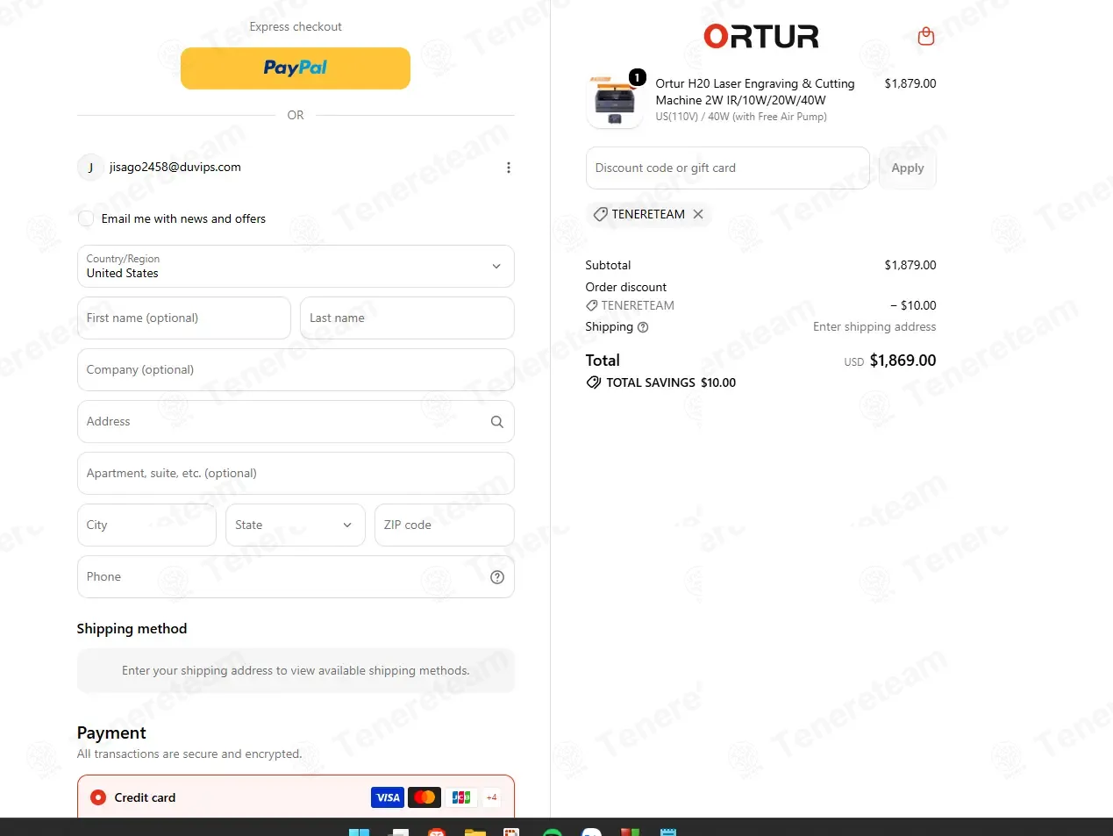Click the Apply discount button

[x=908, y=168]
